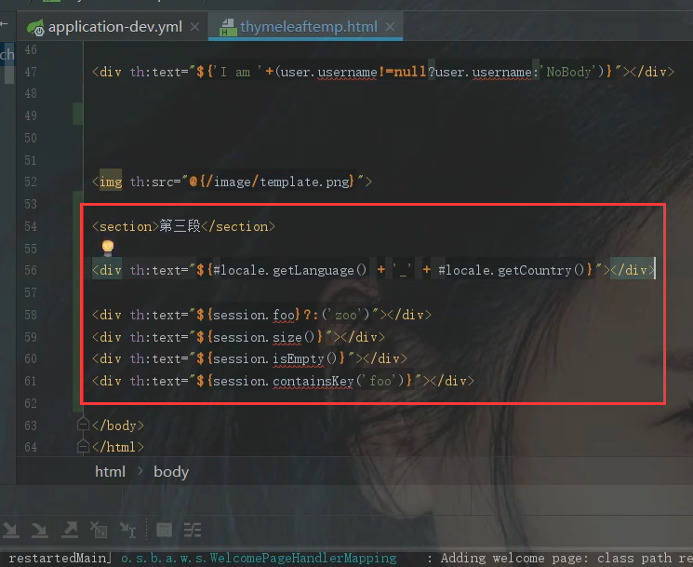Open the lightbulb intention actions
This screenshot has width=693, height=567.
(x=108, y=248)
